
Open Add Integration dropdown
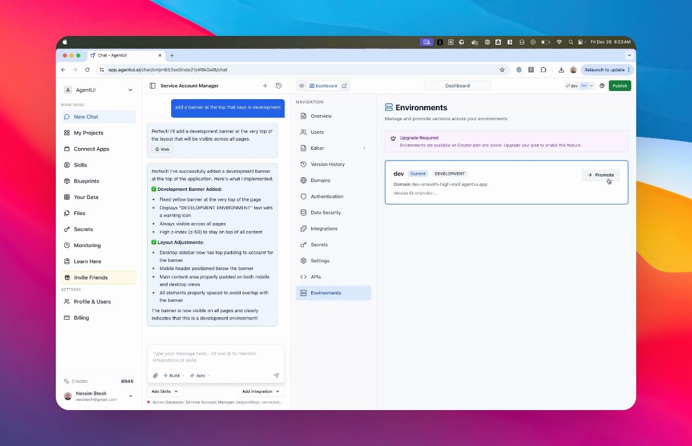[x=261, y=391]
